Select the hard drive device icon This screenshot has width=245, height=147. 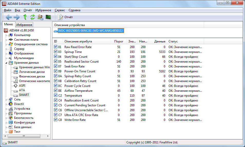click(56, 31)
